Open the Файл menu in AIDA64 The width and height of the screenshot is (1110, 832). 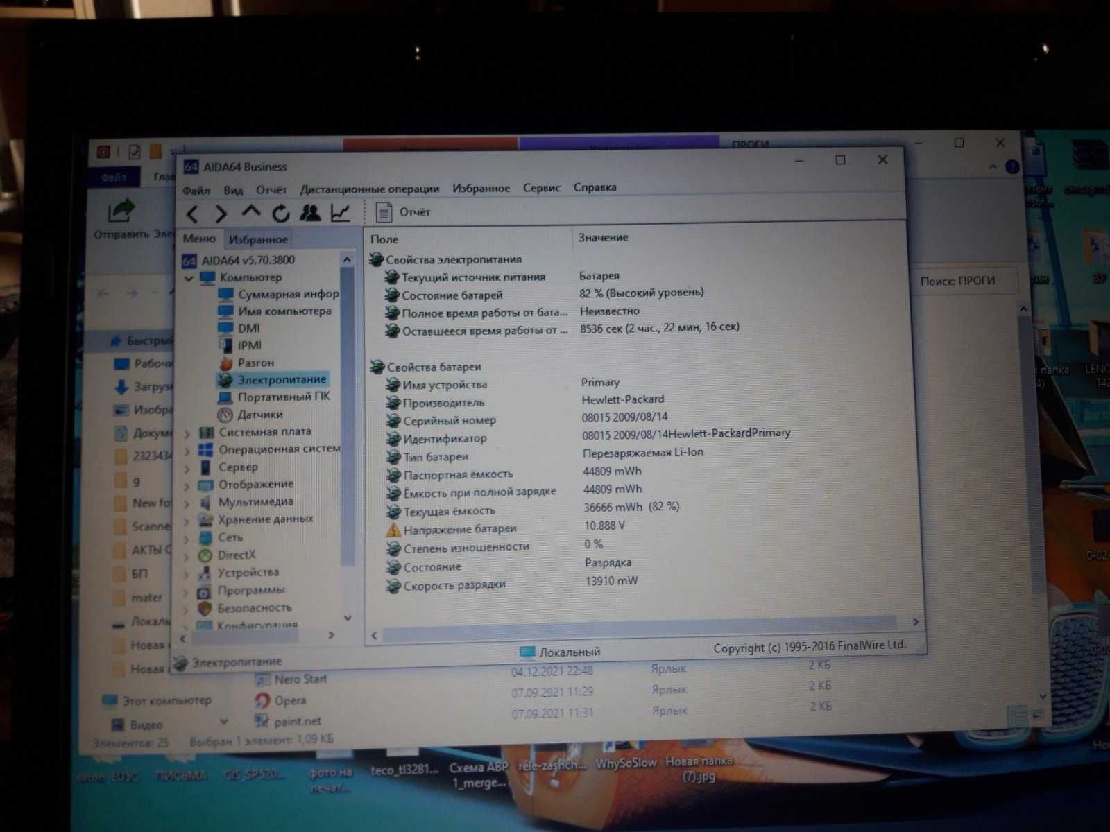[196, 190]
